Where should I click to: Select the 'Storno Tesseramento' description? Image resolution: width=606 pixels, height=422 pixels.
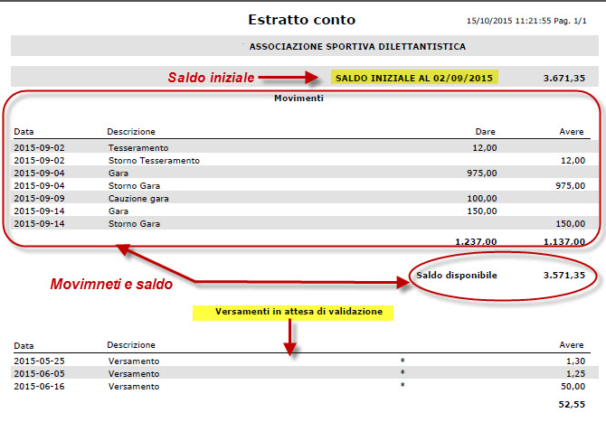click(154, 161)
